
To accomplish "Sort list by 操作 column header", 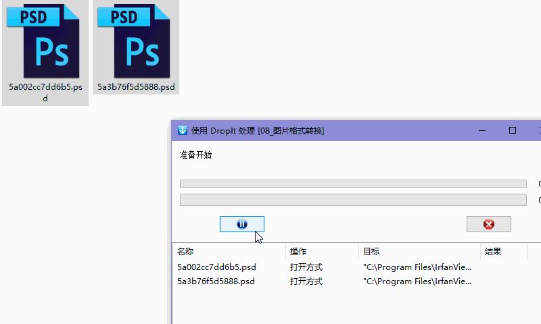I will [323, 251].
